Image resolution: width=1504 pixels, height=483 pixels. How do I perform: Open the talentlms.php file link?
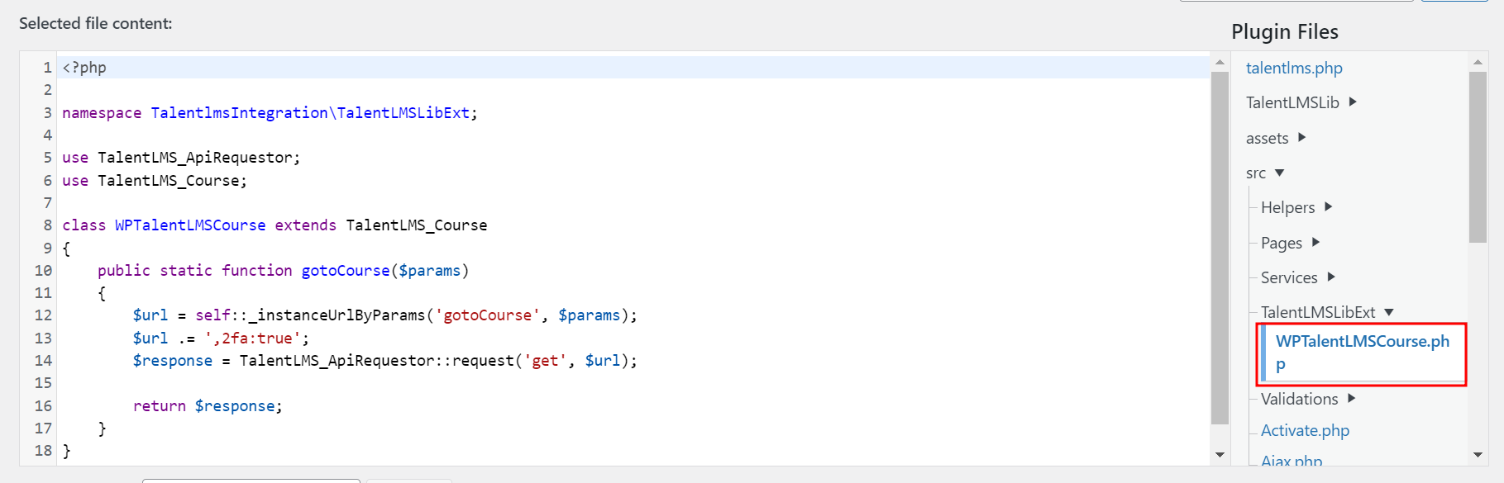click(1294, 69)
